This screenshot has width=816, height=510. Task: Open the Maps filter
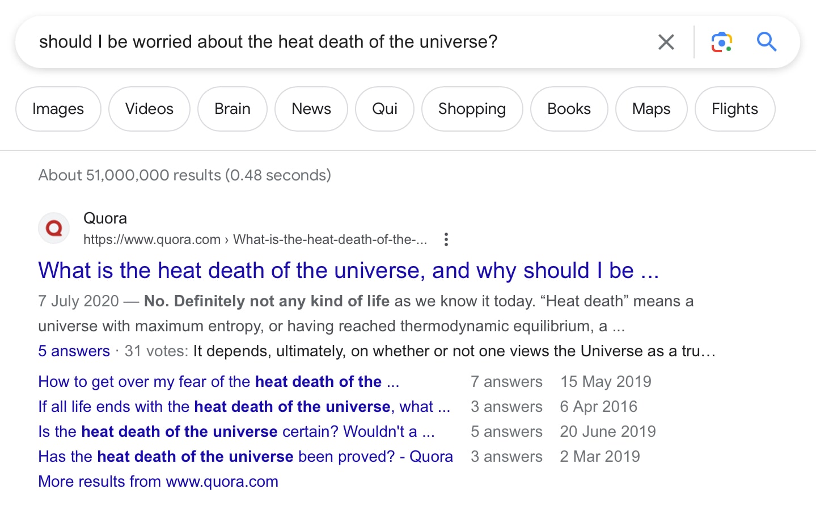pyautogui.click(x=650, y=109)
